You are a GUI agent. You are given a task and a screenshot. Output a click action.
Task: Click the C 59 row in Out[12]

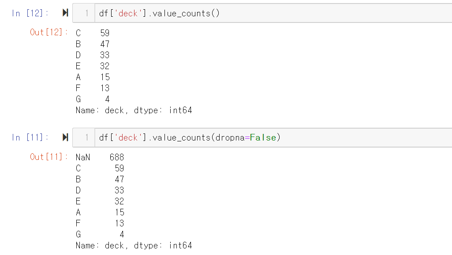click(93, 33)
